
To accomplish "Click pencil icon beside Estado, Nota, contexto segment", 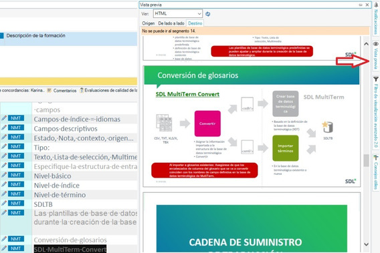I will pos(3,137).
